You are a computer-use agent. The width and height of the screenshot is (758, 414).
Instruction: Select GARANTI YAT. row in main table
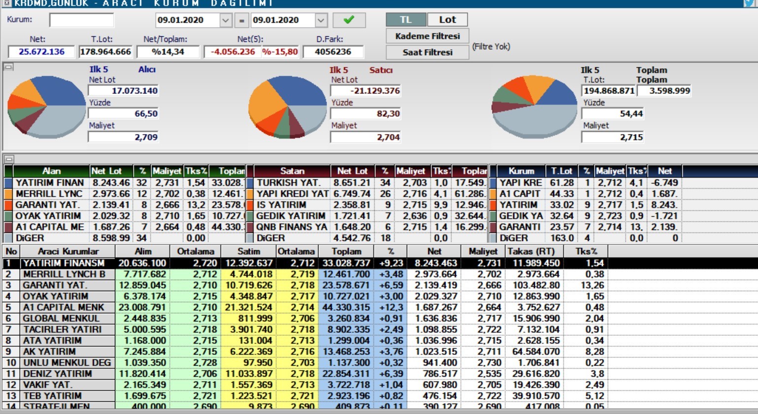point(305,285)
